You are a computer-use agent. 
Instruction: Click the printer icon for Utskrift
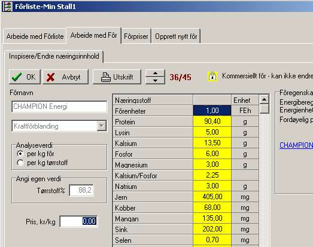click(105, 77)
